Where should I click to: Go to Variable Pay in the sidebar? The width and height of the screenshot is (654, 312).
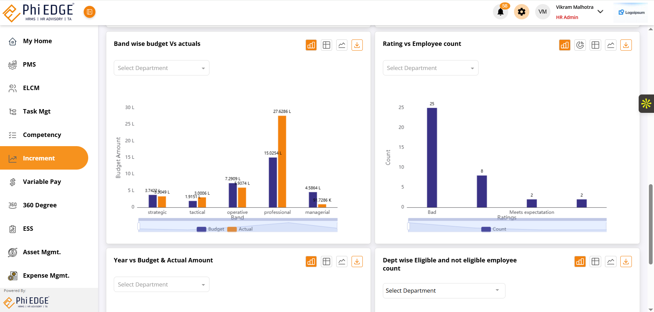[x=42, y=181]
